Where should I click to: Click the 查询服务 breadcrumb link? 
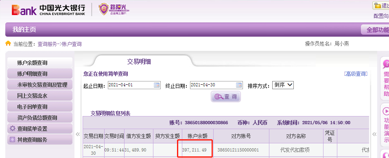pos(47,44)
